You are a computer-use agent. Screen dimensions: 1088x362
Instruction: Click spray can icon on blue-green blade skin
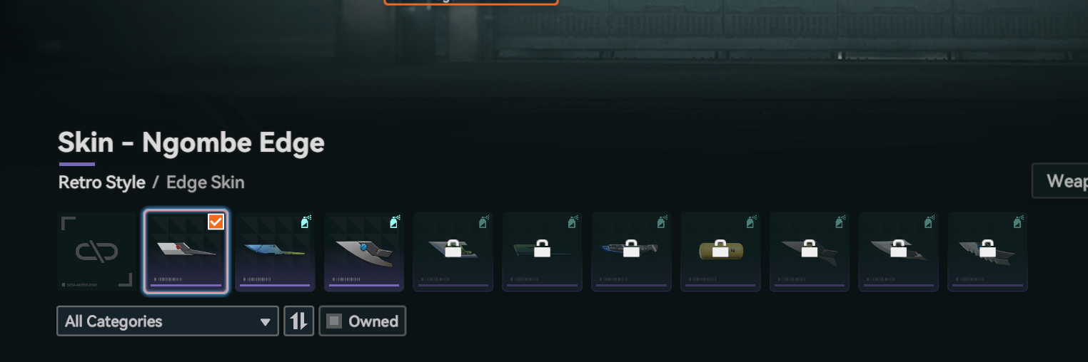306,222
